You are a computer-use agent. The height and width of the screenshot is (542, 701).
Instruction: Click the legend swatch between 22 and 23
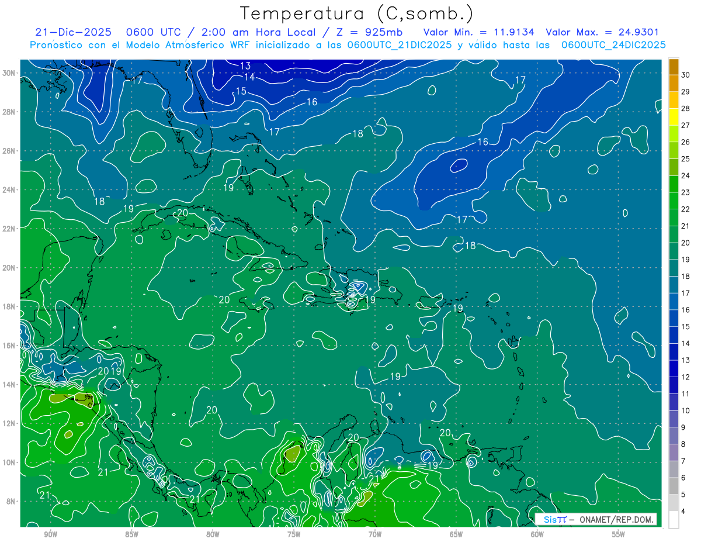(x=674, y=201)
